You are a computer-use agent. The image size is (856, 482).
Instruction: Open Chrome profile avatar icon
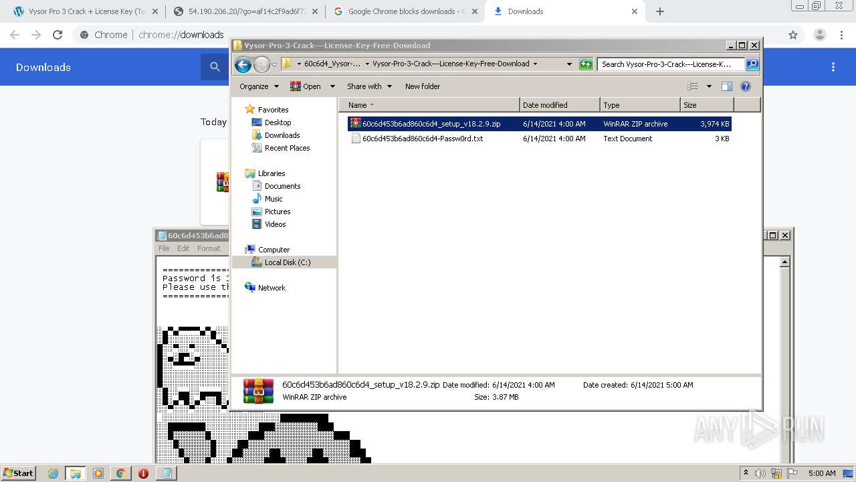pyautogui.click(x=820, y=35)
